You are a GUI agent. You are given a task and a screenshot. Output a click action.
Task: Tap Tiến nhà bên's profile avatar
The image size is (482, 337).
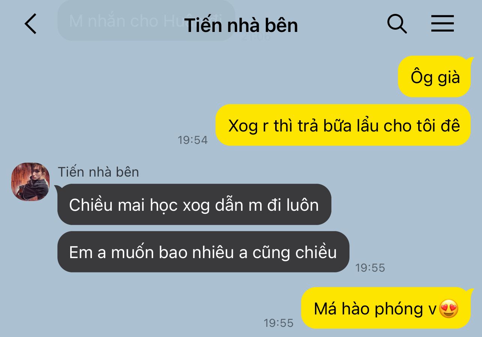tap(31, 182)
